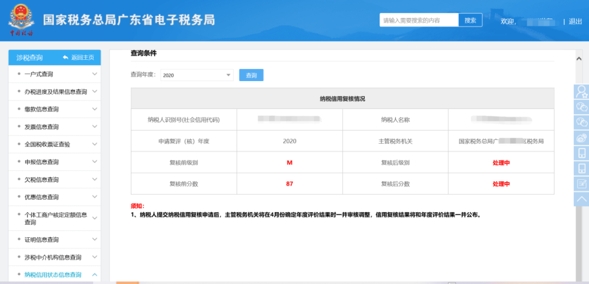Expand the 优惠信息查询 chevron
589x284 pixels.
point(95,197)
